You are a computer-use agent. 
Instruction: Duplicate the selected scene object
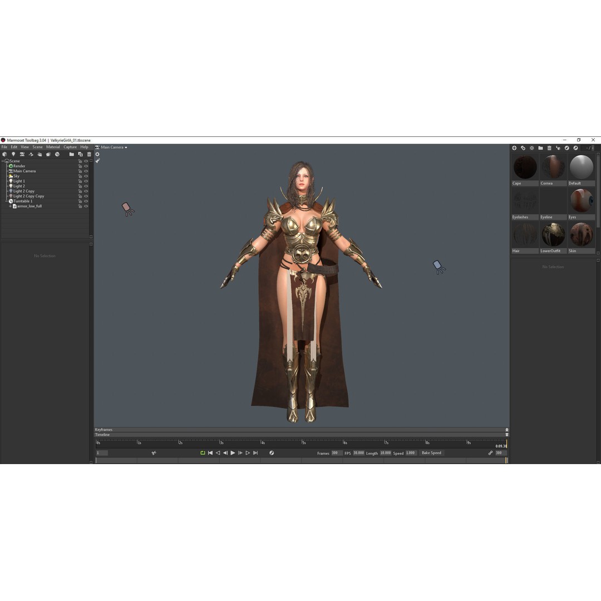(80, 154)
